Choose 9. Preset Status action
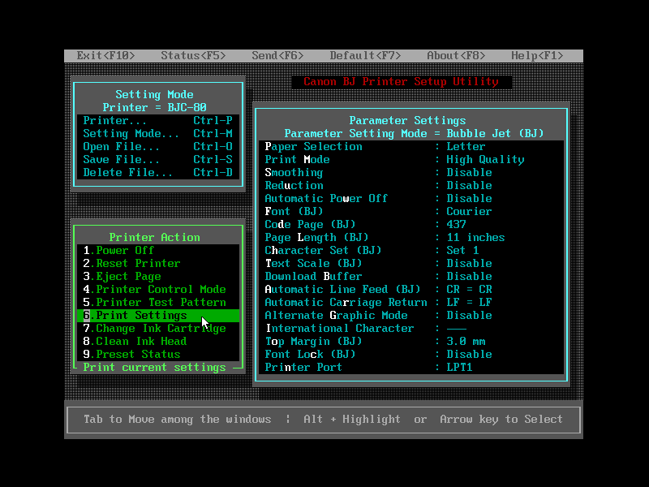 158,354
